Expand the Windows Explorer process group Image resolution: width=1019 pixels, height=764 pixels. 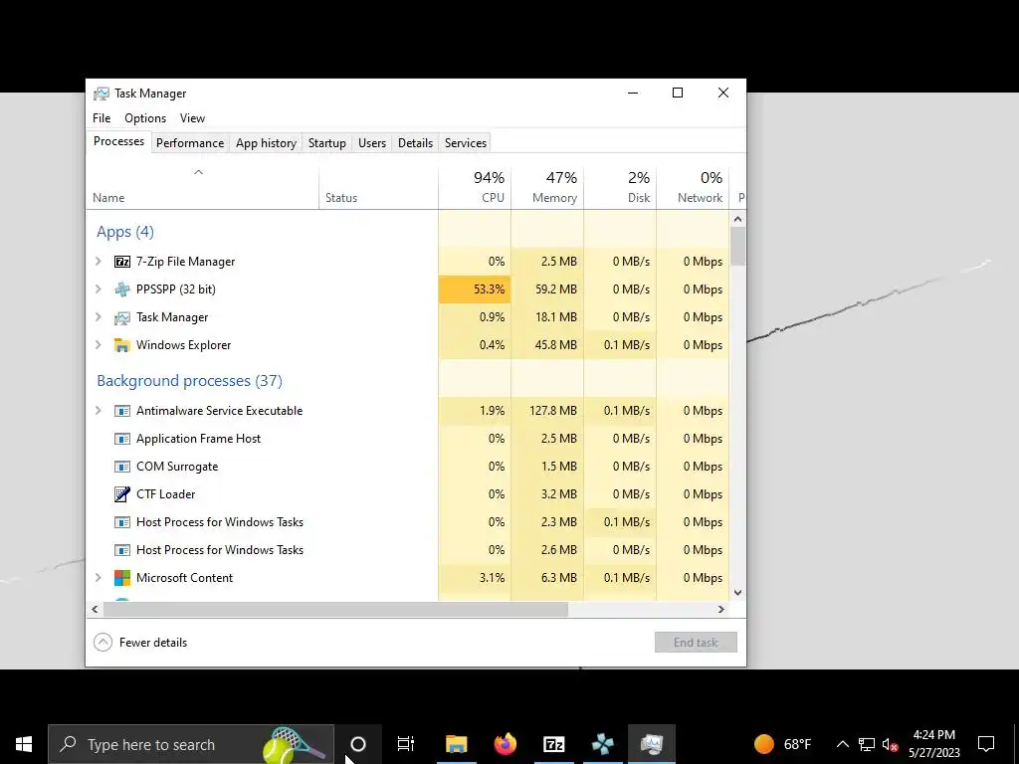(99, 345)
